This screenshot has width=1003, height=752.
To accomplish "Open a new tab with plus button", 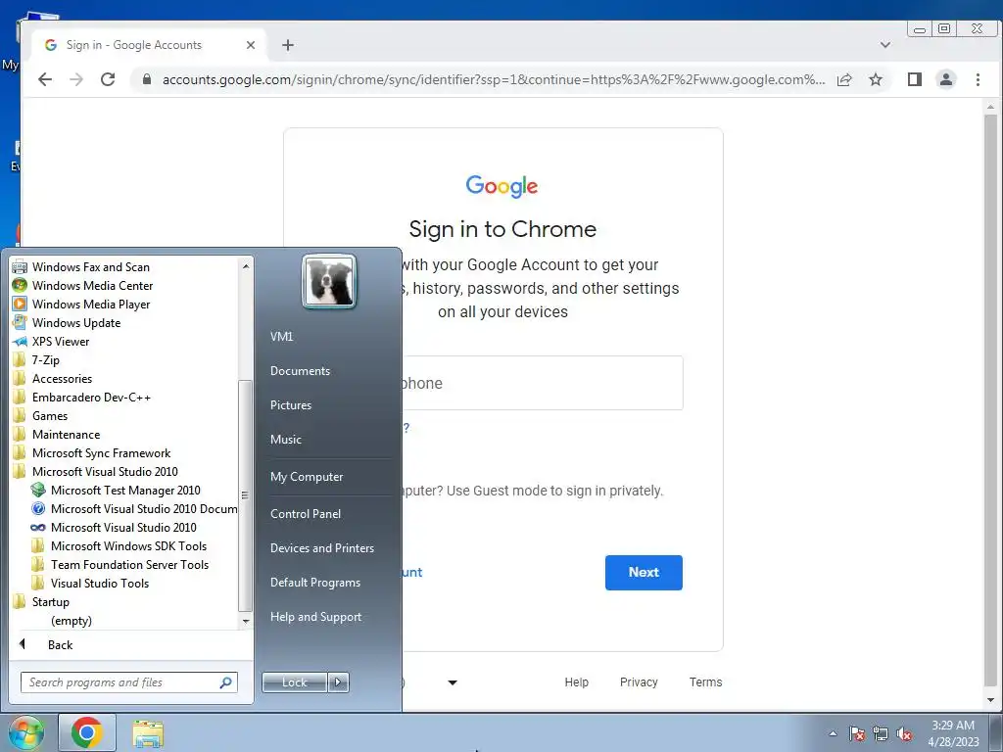I will (288, 45).
